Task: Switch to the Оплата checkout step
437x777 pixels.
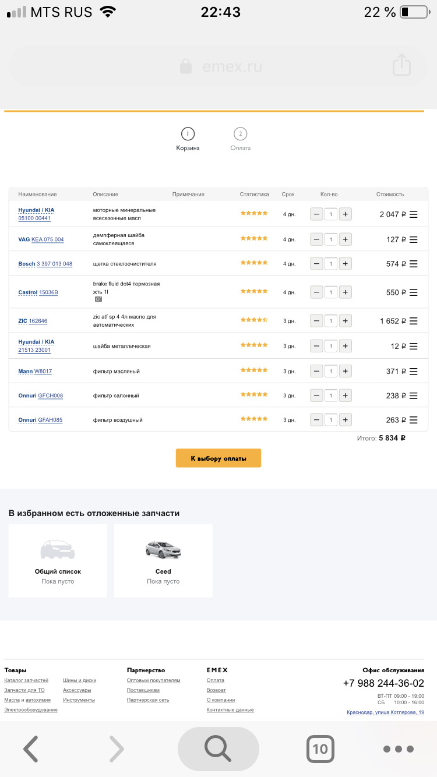Action: click(240, 134)
